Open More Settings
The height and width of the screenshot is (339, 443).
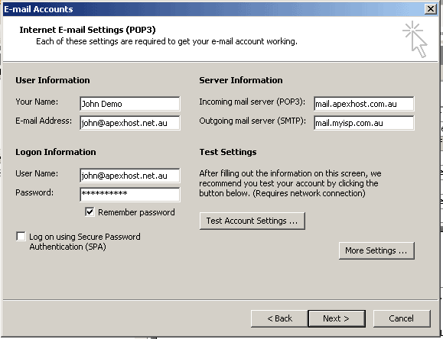(376, 250)
